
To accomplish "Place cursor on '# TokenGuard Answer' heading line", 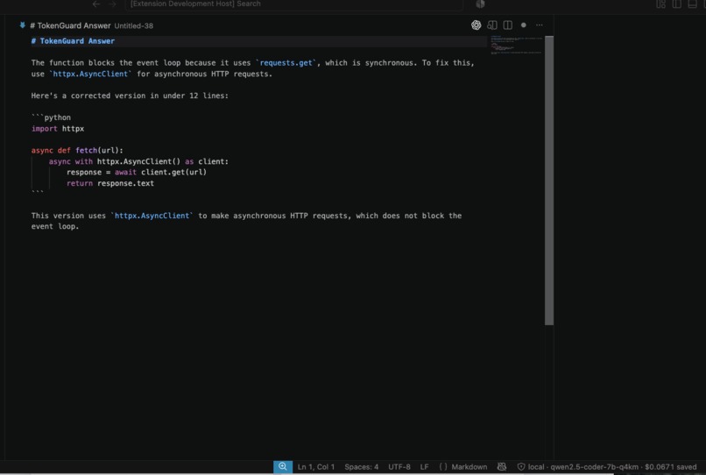I will [x=73, y=41].
